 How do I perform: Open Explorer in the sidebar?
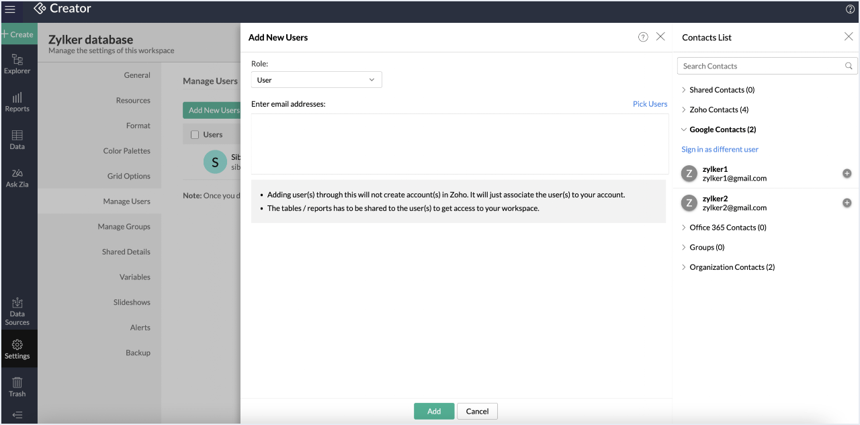pyautogui.click(x=17, y=64)
